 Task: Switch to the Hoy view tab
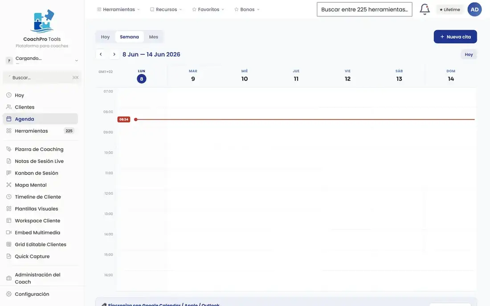[x=105, y=37]
